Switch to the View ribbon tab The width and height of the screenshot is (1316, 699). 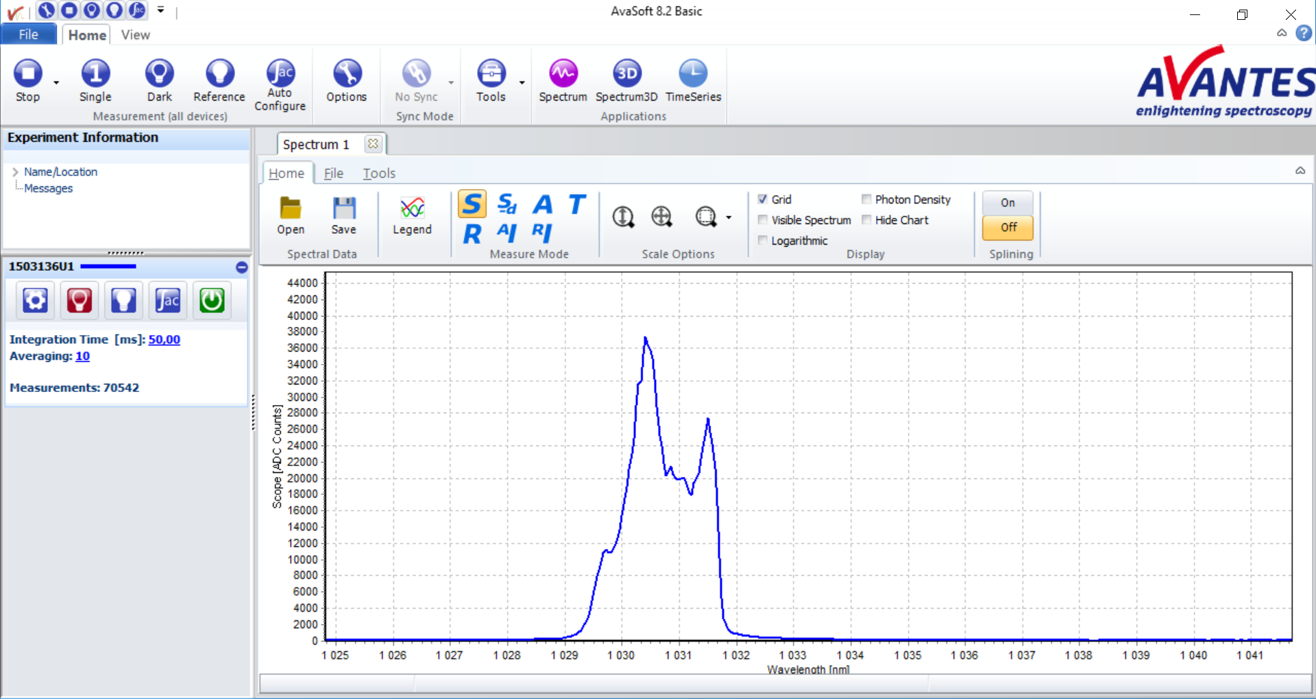click(135, 35)
